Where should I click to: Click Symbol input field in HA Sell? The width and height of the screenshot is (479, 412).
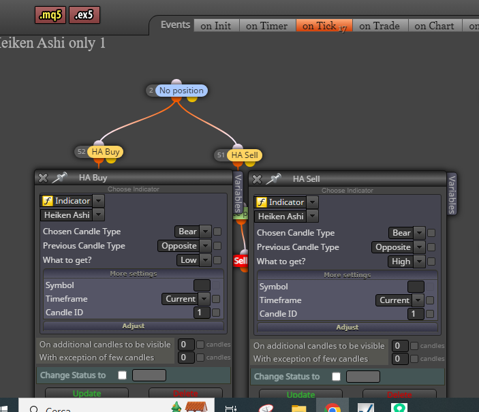416,287
